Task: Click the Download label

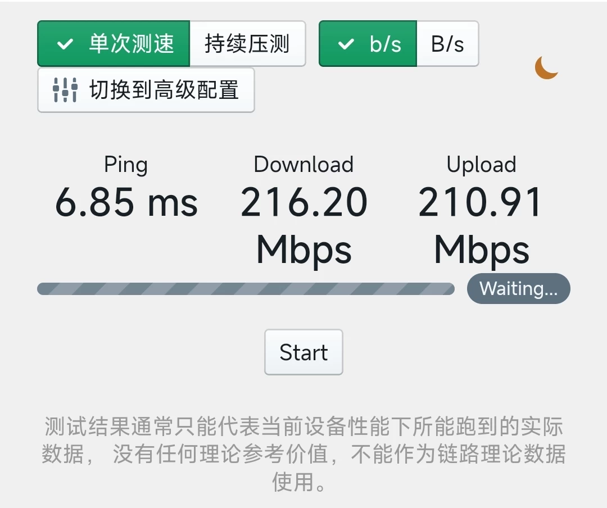Action: [x=304, y=164]
